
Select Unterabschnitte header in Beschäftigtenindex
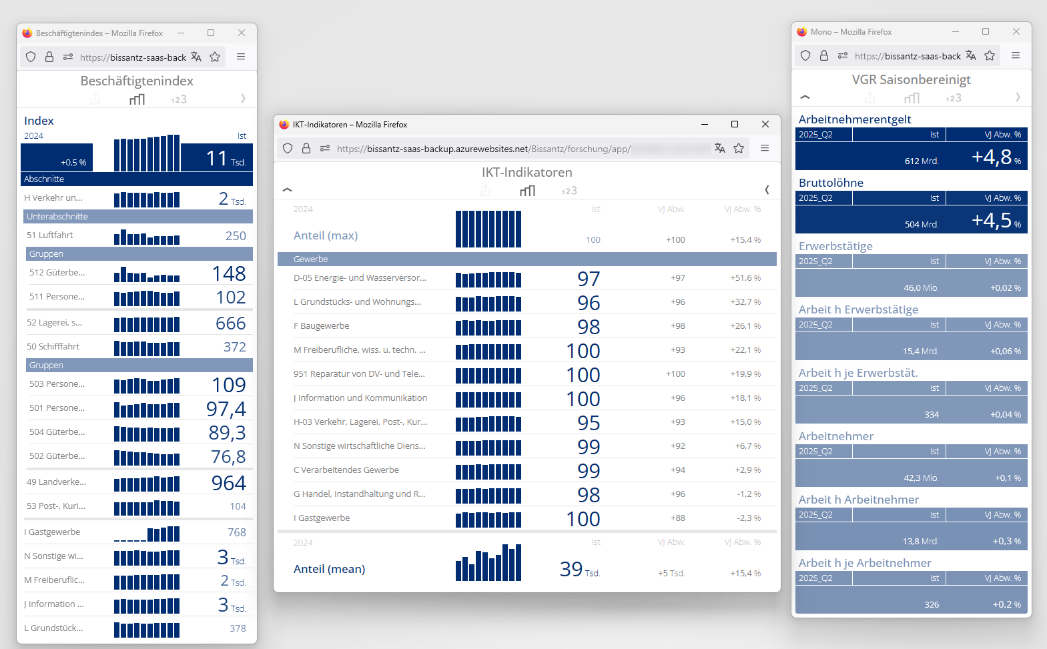point(138,217)
